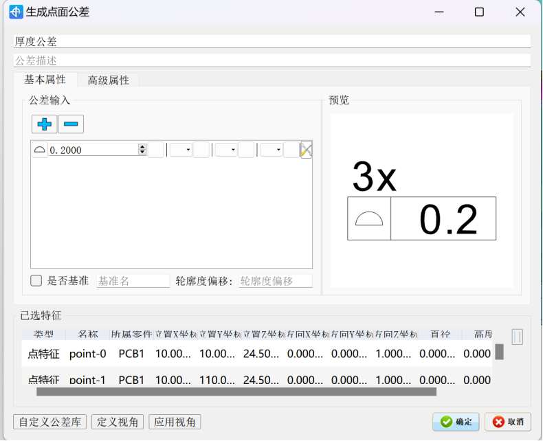Image resolution: width=543 pixels, height=441 pixels.
Task: Click the horizontal scrollbar under feature table
Action: point(236,392)
